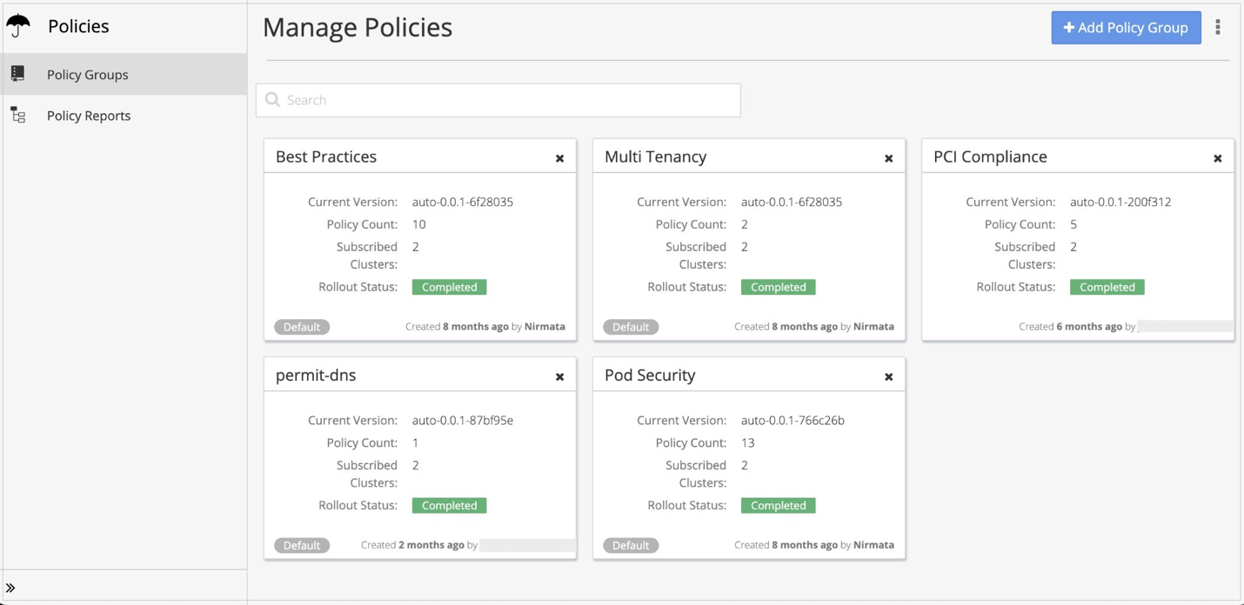Open the Policy Groups section
1244x605 pixels.
(88, 75)
